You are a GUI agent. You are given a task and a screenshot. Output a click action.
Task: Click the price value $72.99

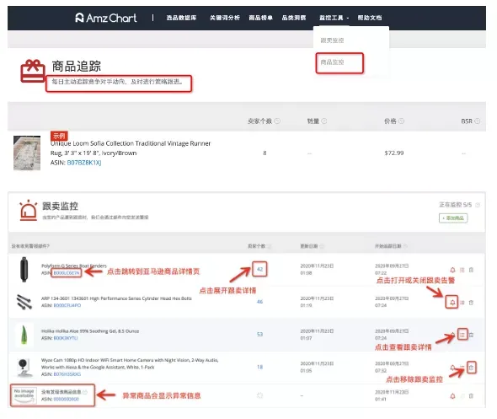[394, 153]
